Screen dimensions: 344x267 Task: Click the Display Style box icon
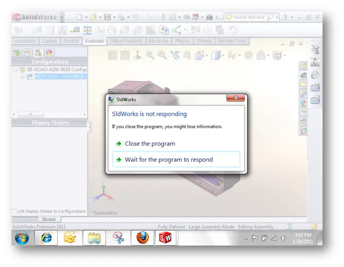tap(216, 55)
